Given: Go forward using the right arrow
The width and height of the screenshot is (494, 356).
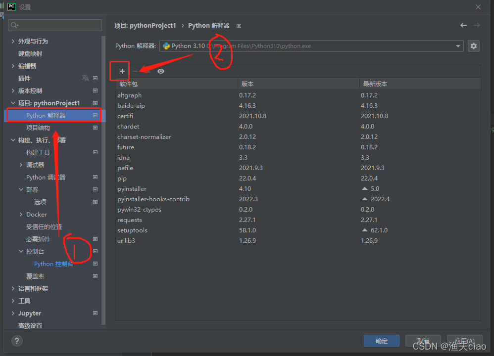Looking at the screenshot, I should tap(477, 25).
